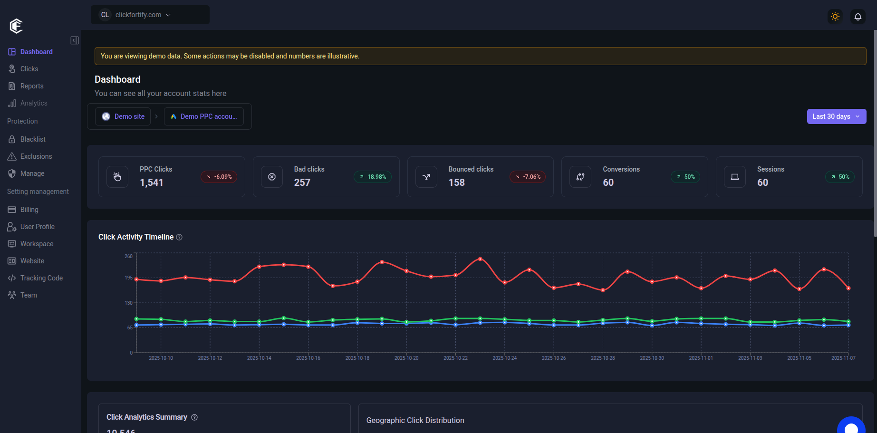
Task: Open the Clicks section in sidebar
Action: (29, 68)
